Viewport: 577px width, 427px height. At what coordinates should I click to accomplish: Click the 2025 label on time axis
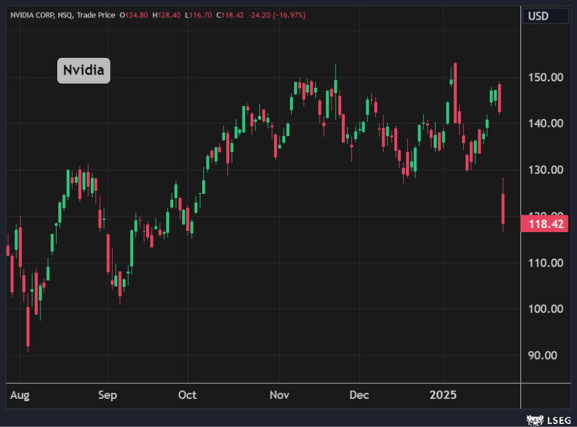pyautogui.click(x=443, y=395)
